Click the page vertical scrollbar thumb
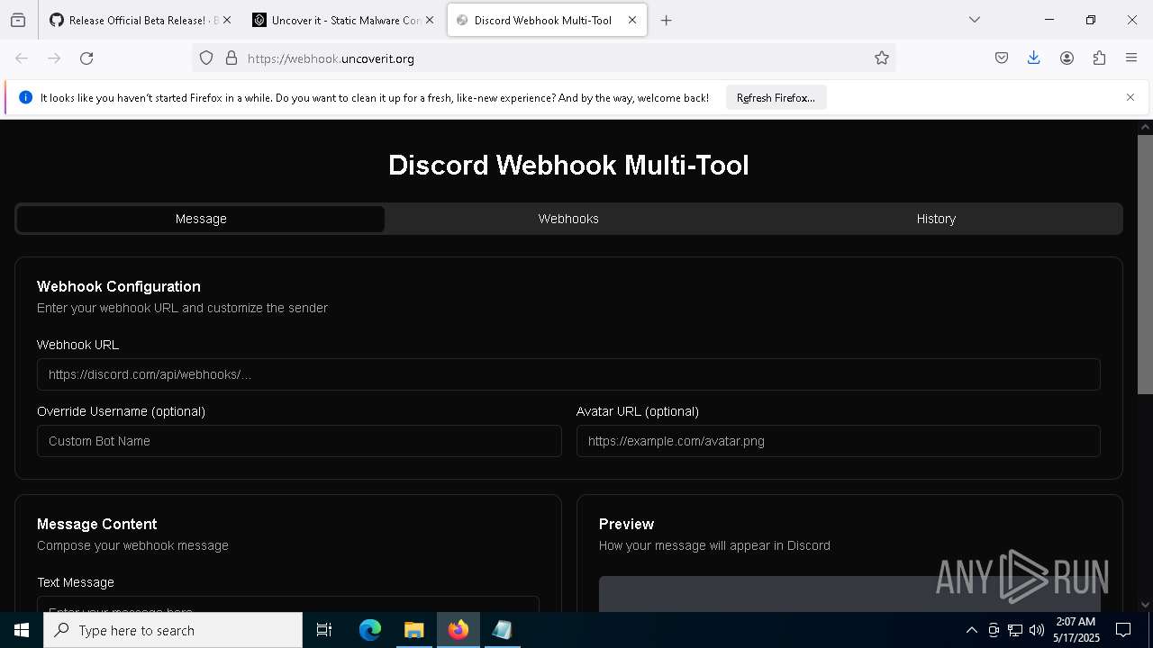 1145,264
